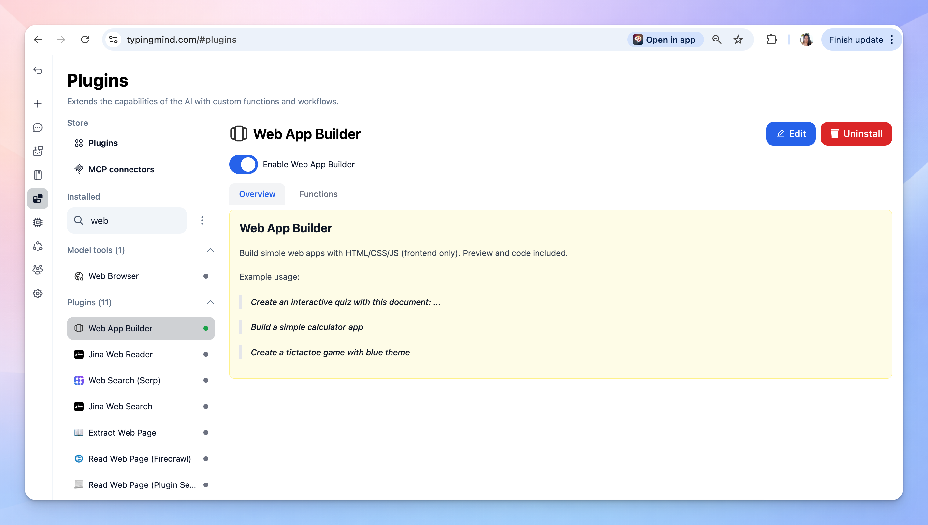Toggle status dot for Extract Web Page
This screenshot has width=928, height=525.
pos(206,433)
